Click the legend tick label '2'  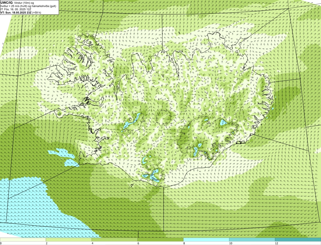(x=46, y=243)
